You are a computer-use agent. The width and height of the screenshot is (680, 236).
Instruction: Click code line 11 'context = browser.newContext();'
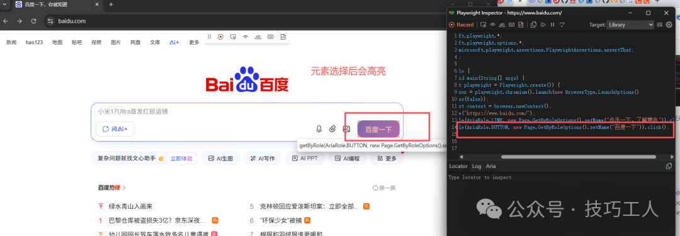pos(504,106)
